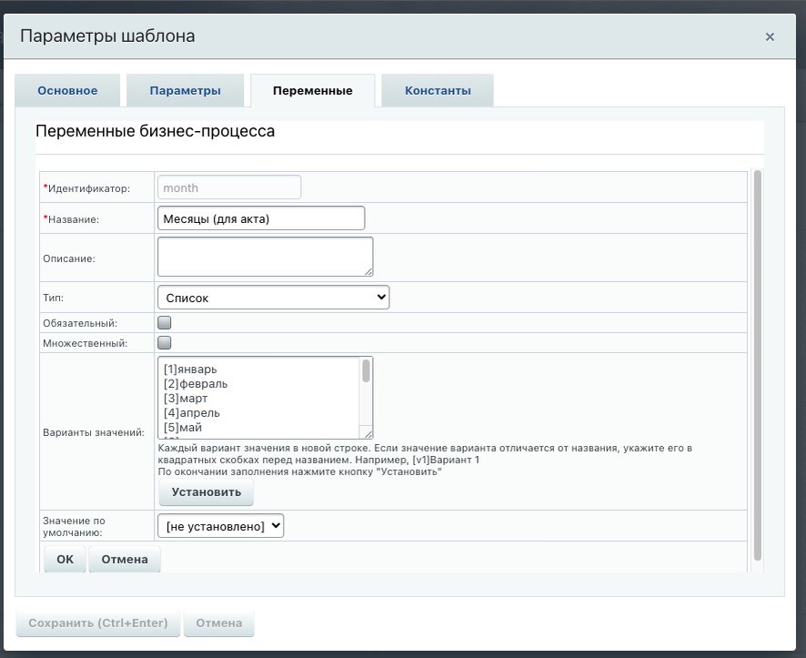
Task: Select the Переменные tab
Action: point(313,91)
